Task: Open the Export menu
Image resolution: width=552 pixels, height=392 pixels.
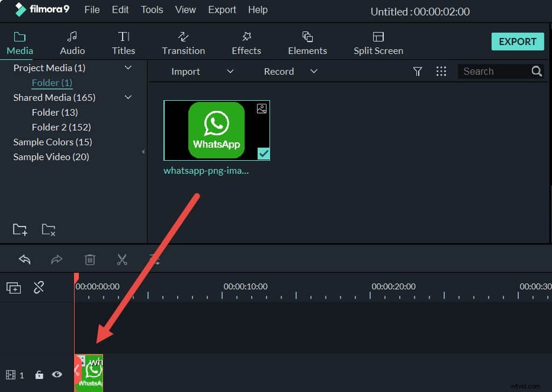Action: tap(222, 9)
